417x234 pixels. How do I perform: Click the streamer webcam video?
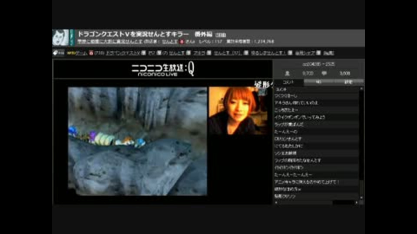(x=238, y=110)
